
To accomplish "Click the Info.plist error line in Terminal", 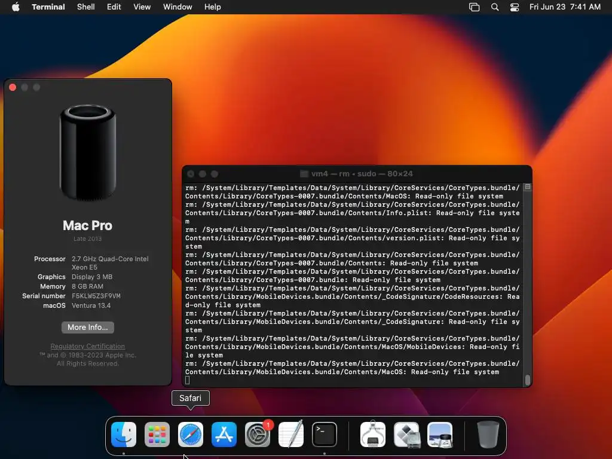I will coord(353,213).
